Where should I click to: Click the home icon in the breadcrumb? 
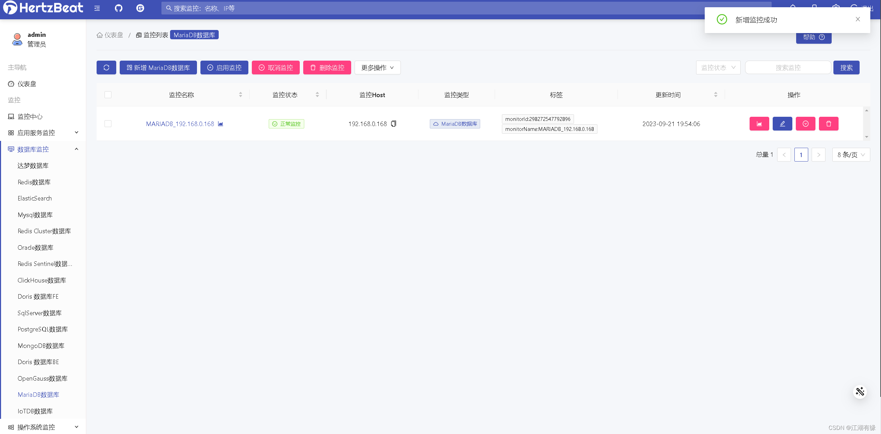pos(100,35)
